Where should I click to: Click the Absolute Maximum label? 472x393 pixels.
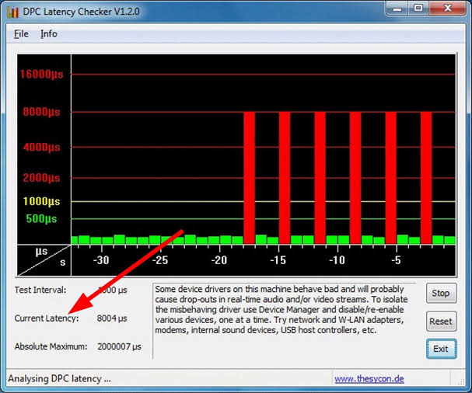point(51,346)
